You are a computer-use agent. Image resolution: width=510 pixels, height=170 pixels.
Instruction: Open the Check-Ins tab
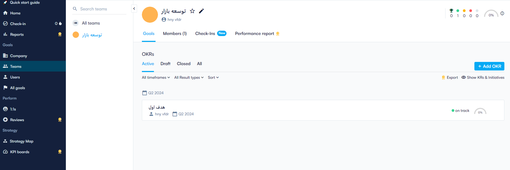(x=205, y=34)
